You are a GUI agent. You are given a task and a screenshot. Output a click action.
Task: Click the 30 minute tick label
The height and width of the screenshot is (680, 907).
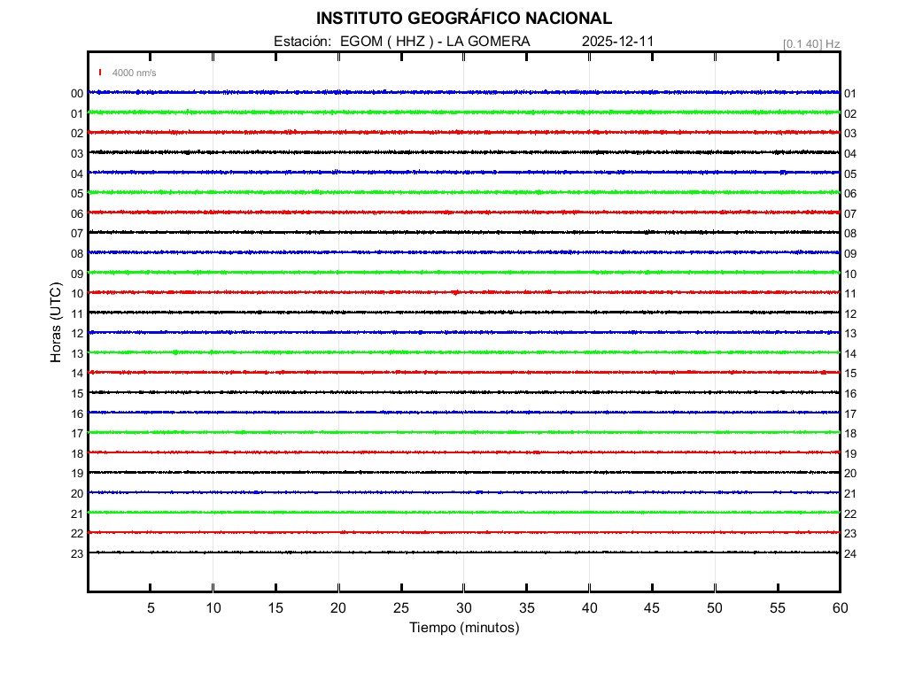463,607
